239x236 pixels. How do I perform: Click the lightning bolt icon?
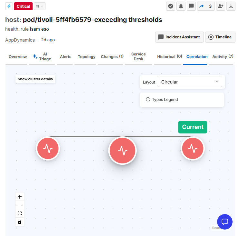pyautogui.click(x=9, y=6)
